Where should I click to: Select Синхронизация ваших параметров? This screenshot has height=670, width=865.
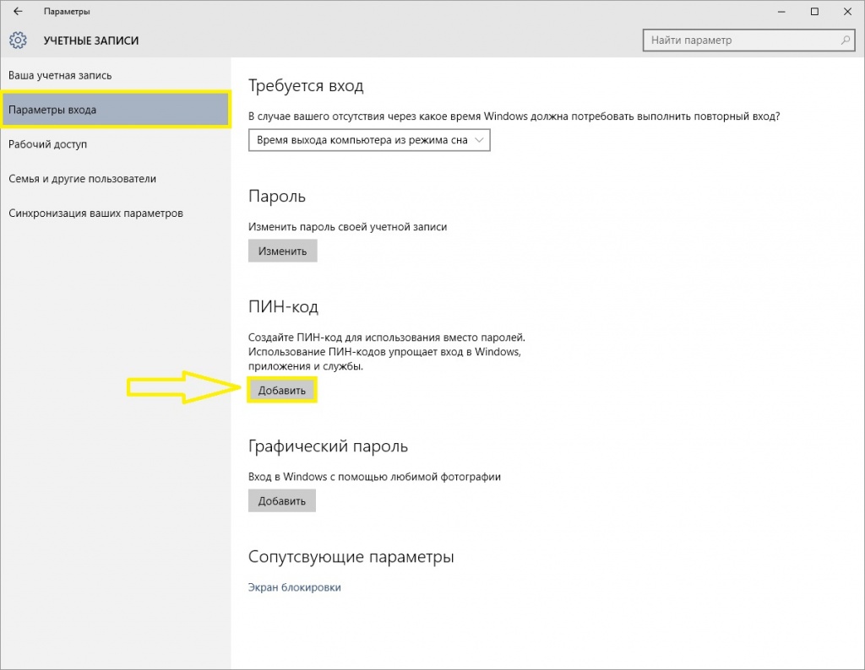coord(95,213)
